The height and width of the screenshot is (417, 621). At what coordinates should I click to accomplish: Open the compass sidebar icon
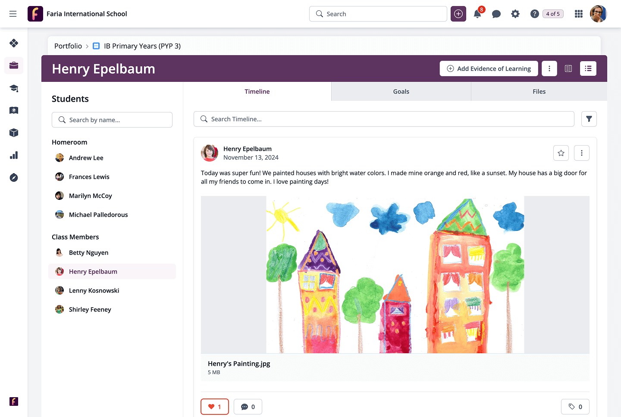pos(14,177)
